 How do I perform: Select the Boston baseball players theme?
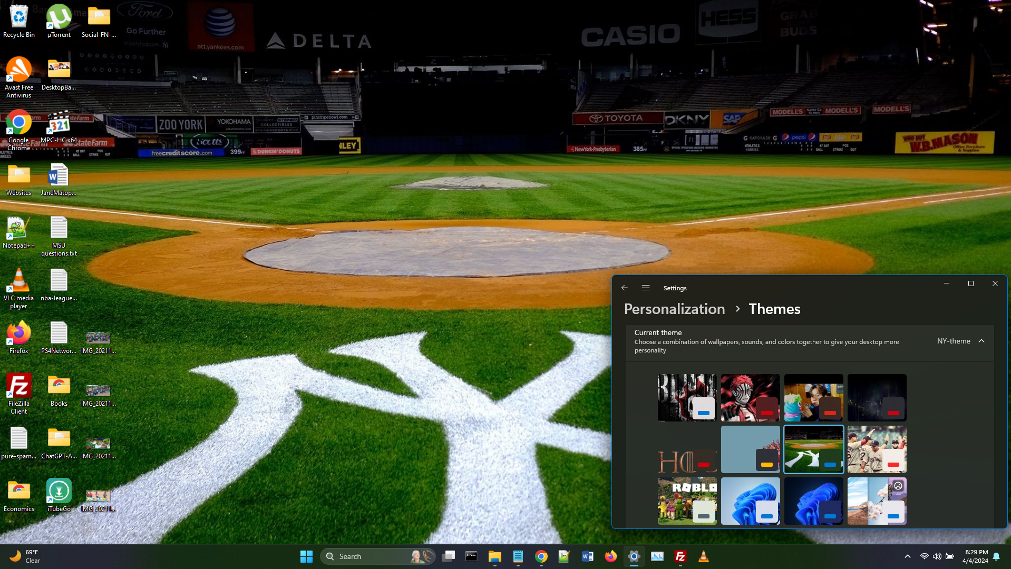(x=877, y=449)
